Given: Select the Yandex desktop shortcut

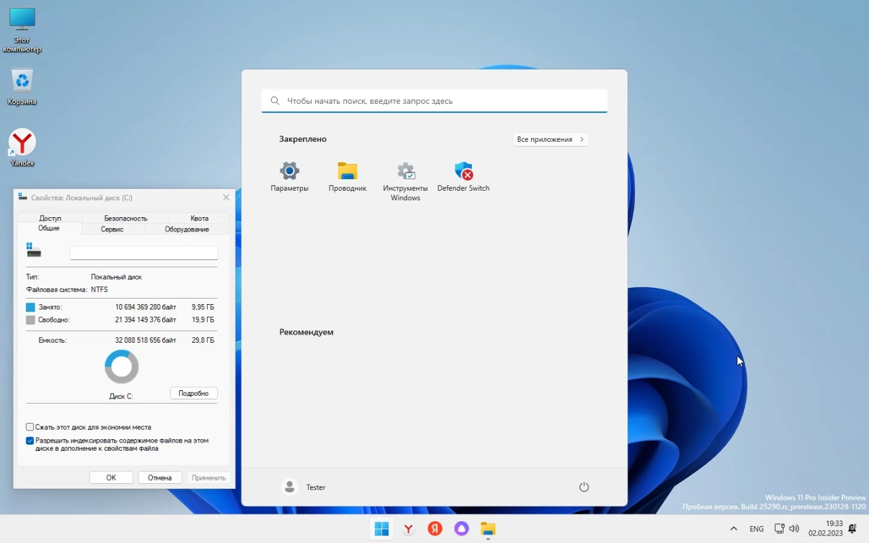Looking at the screenshot, I should point(22,143).
